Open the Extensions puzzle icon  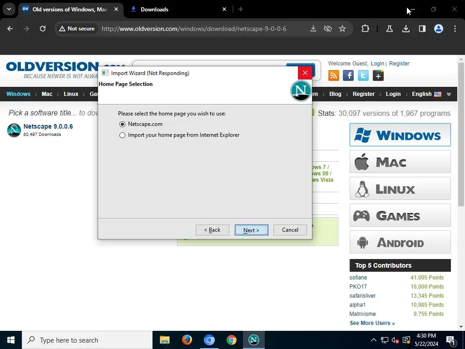pos(366,29)
